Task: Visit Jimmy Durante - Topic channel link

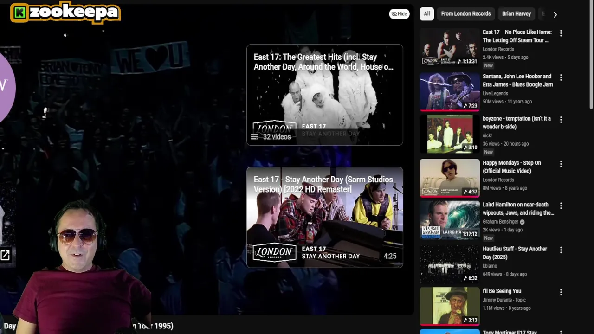Action: pyautogui.click(x=504, y=300)
